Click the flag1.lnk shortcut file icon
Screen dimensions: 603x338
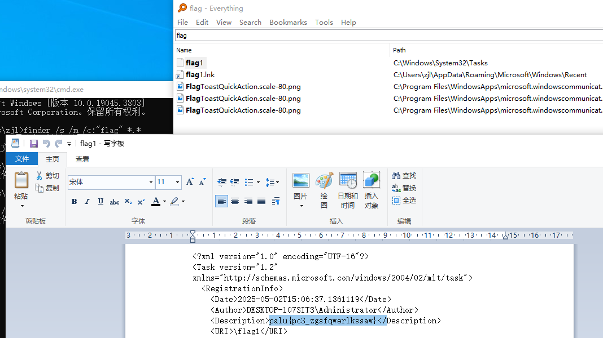180,75
